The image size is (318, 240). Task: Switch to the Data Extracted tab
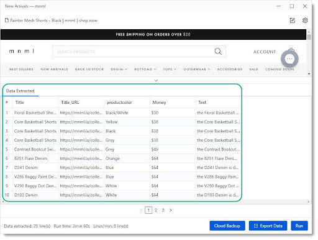pyautogui.click(x=20, y=91)
